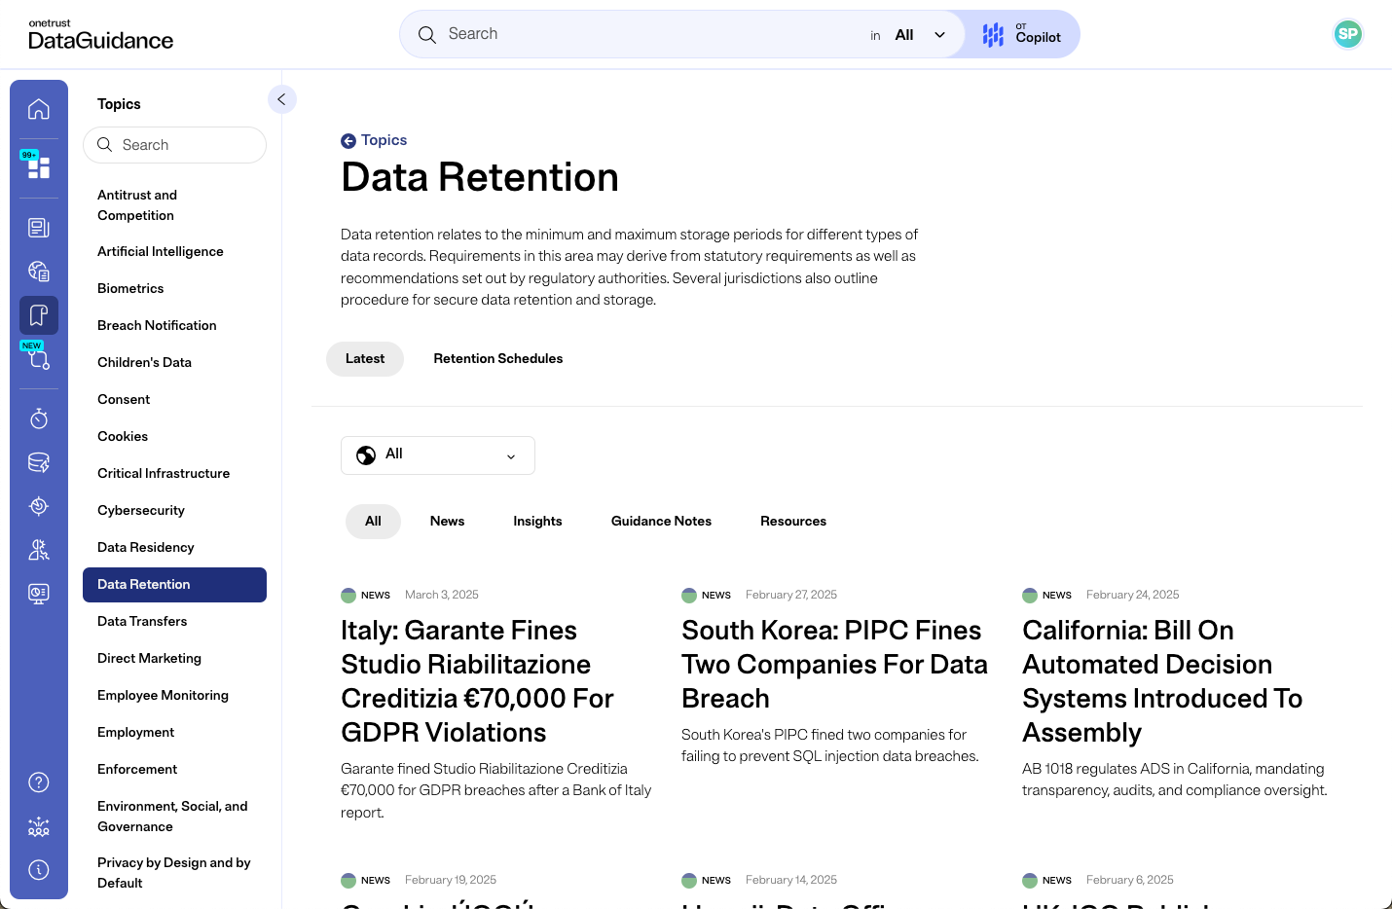Image resolution: width=1392 pixels, height=909 pixels.
Task: Select the clock deadlines icon in sidebar
Action: click(39, 418)
